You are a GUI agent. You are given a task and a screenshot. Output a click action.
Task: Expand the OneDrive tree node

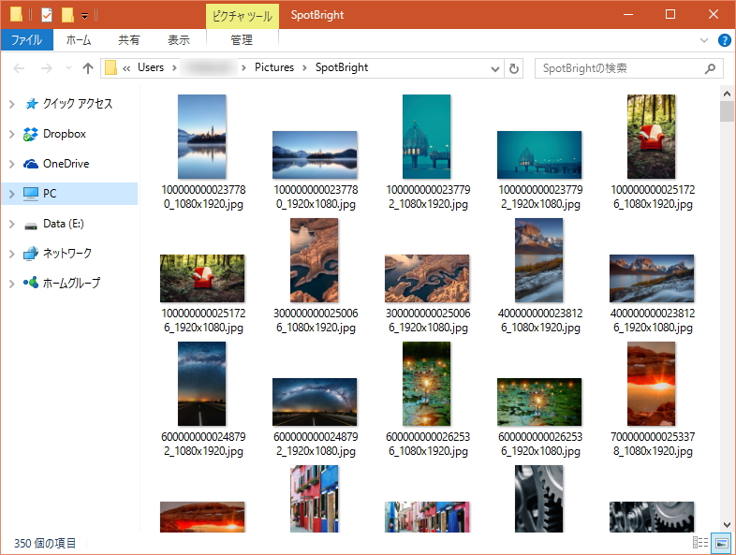(12, 164)
